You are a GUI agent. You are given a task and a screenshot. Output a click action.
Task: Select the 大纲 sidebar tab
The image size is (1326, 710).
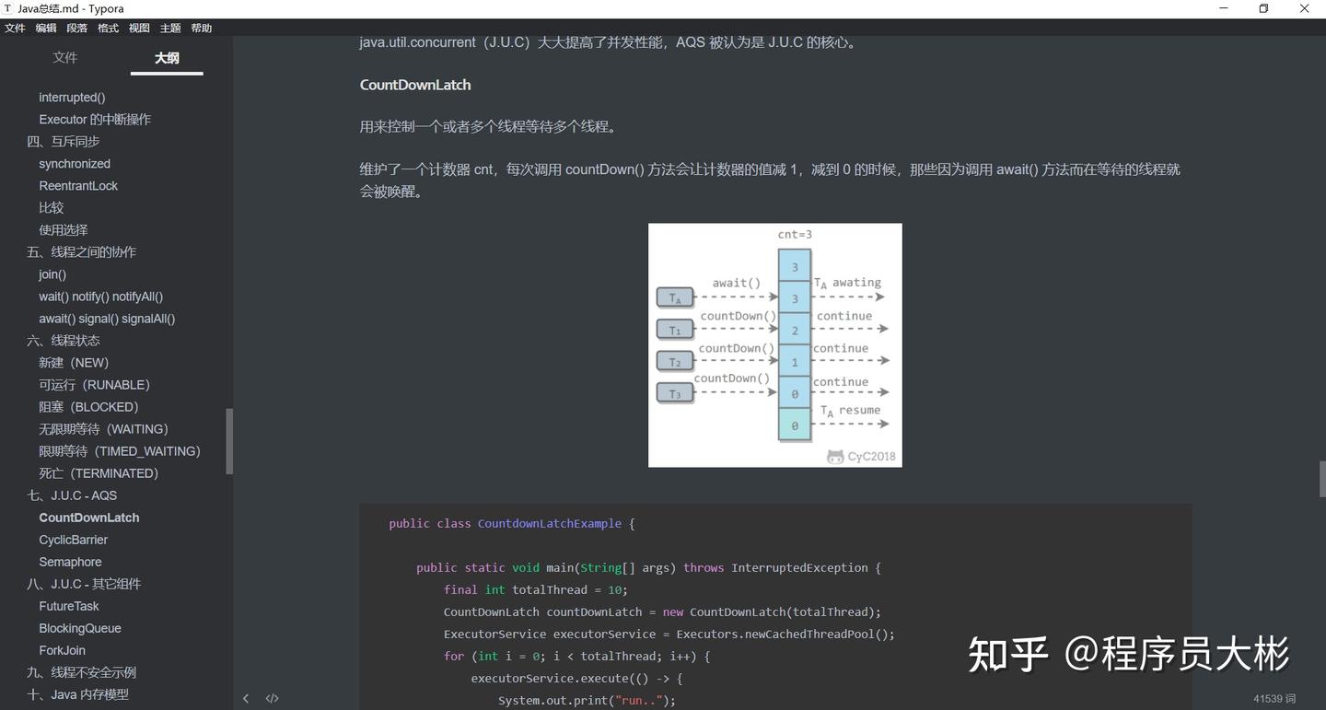(166, 57)
